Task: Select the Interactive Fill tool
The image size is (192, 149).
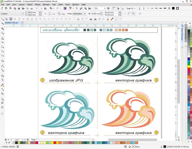Action: click(x=2, y=89)
